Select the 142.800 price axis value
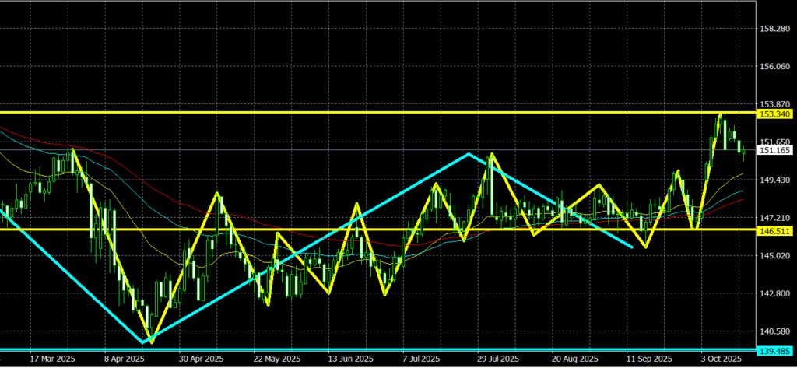This screenshot has height=368, width=797. click(774, 293)
